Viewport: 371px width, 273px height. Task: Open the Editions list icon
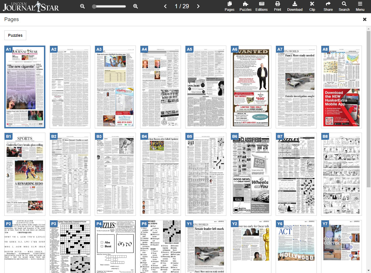261,6
